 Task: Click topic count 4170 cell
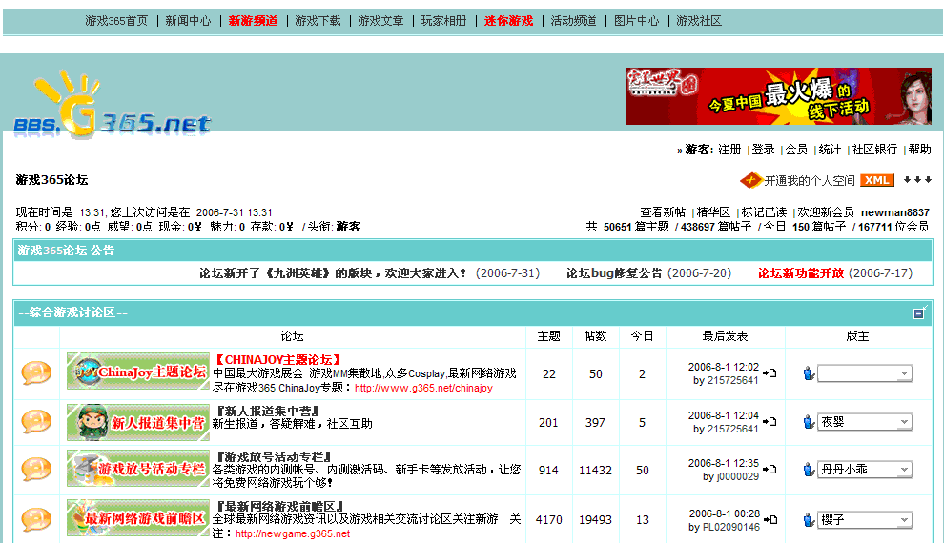pyautogui.click(x=549, y=519)
